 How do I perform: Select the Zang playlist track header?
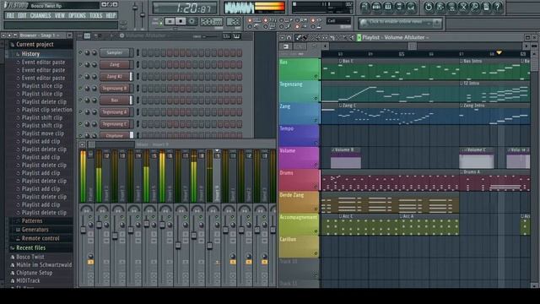[x=299, y=113]
